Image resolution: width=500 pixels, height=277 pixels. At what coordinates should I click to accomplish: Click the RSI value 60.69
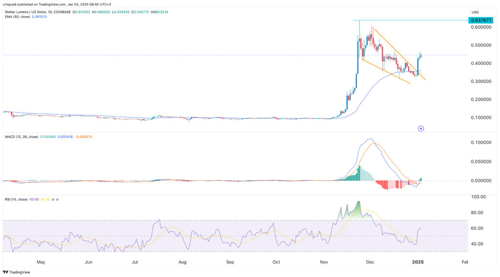click(x=34, y=199)
